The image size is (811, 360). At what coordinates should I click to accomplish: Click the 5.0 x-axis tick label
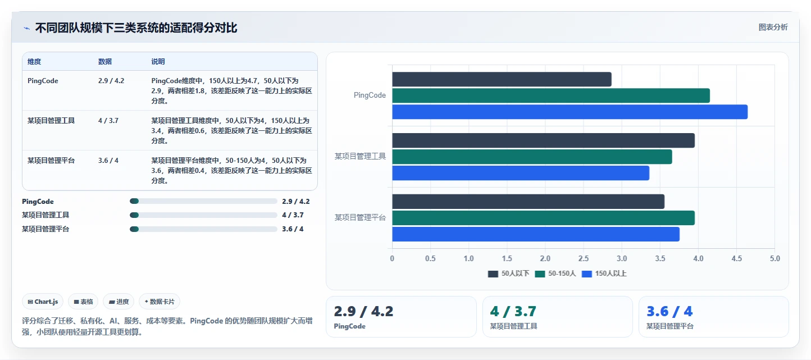tap(775, 258)
